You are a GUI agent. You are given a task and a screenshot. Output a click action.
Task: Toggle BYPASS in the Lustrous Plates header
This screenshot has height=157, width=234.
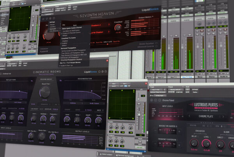(195, 90)
